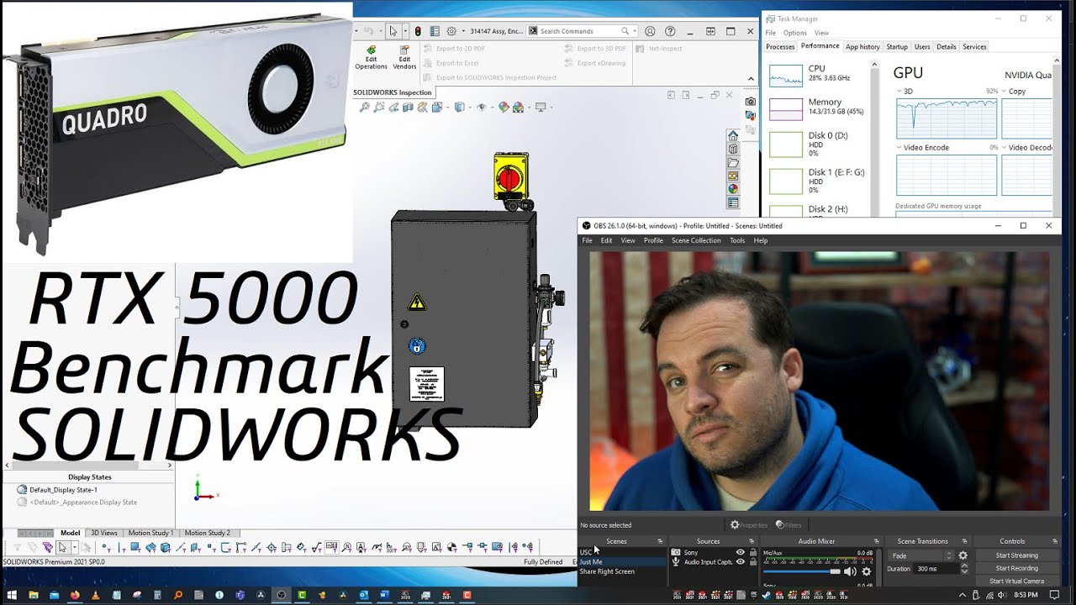Viewport: 1076px width, 605px height.
Task: Click Edit Operations in SOLIDWORKS Inspection ribbon
Action: point(371,57)
